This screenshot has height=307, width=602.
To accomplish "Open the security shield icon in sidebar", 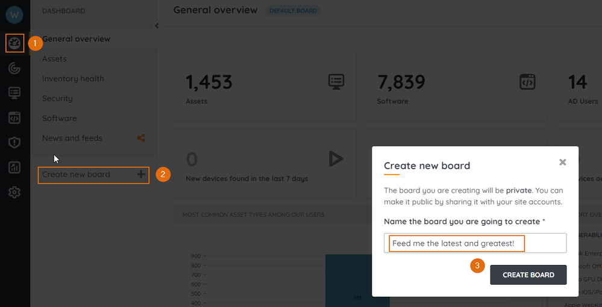I will [x=14, y=143].
